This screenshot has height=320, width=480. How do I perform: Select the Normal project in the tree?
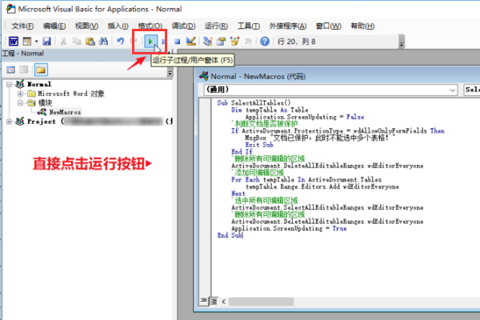(x=39, y=84)
